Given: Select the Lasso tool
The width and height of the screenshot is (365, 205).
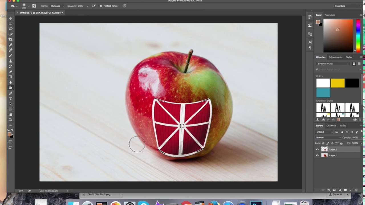Looking at the screenshot, I should pos(11,29).
